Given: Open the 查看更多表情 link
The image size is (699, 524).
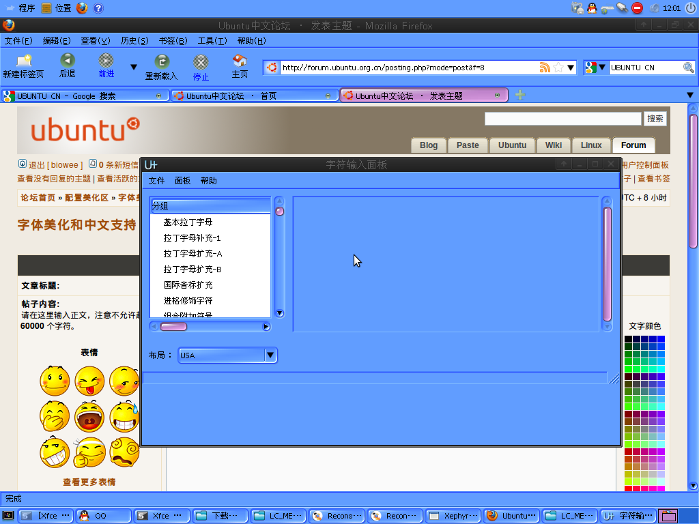Looking at the screenshot, I should pyautogui.click(x=89, y=482).
